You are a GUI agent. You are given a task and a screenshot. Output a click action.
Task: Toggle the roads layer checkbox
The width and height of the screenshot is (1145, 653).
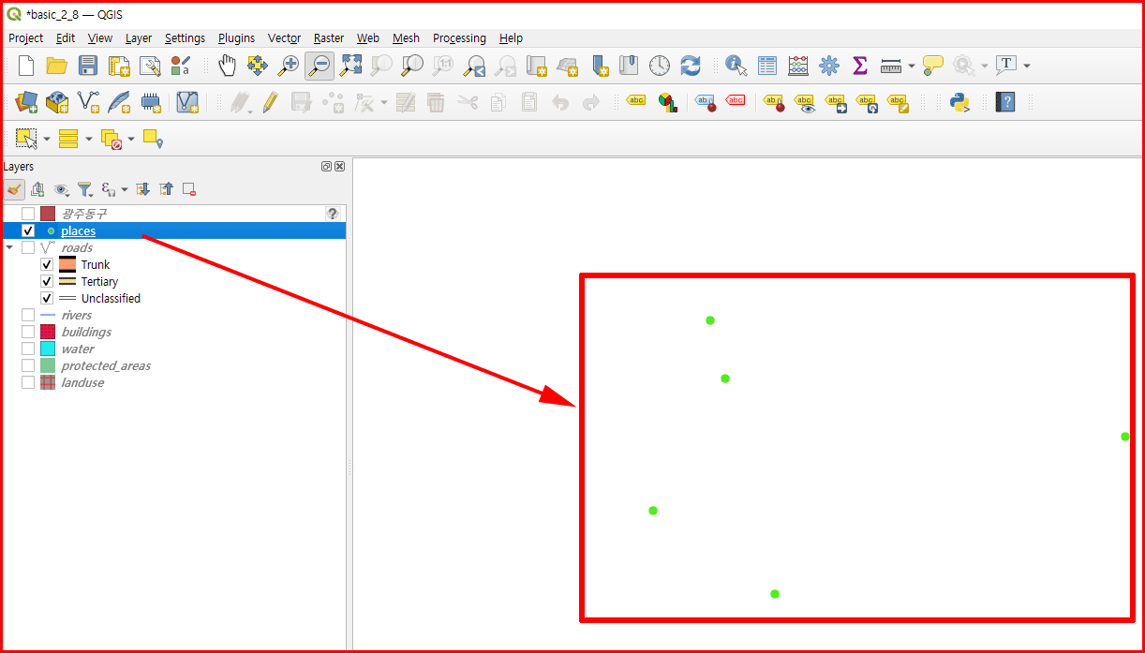[28, 247]
